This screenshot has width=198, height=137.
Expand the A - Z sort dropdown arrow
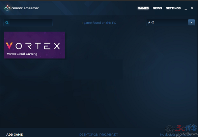[191, 22]
